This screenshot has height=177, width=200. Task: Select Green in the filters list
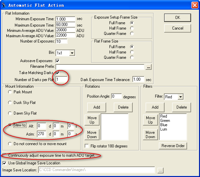tap(165, 121)
